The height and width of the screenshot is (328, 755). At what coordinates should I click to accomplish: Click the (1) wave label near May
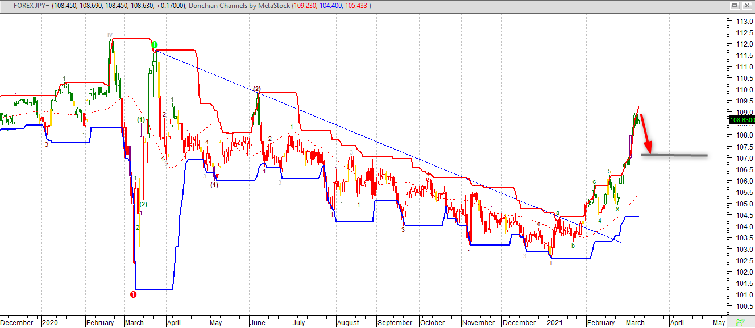pyautogui.click(x=214, y=185)
